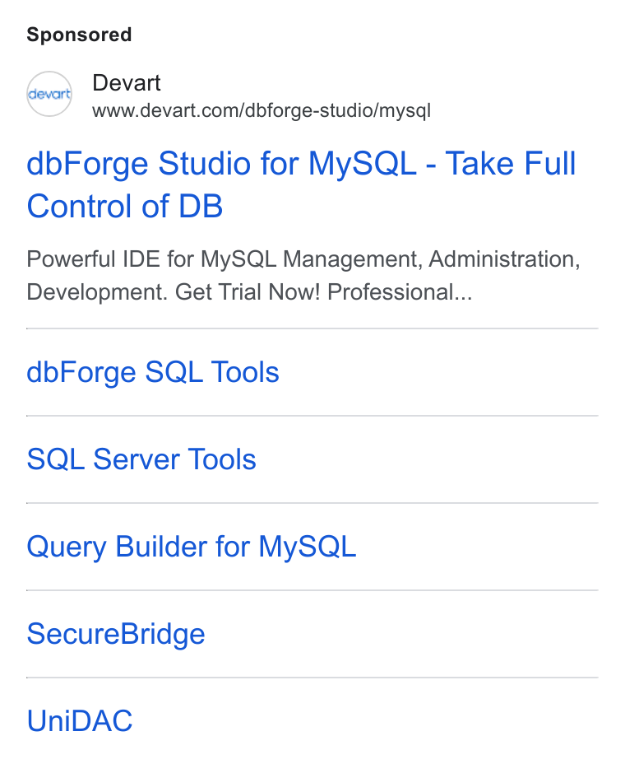This screenshot has height=764, width=625.
Task: Click the truncated 'Professional...' text
Action: click(400, 292)
